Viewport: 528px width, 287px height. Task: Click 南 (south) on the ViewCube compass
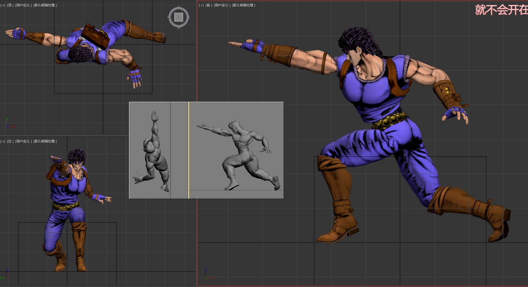click(x=179, y=28)
